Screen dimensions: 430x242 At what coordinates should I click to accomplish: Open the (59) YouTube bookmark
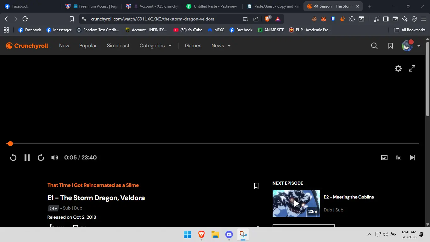point(188,30)
